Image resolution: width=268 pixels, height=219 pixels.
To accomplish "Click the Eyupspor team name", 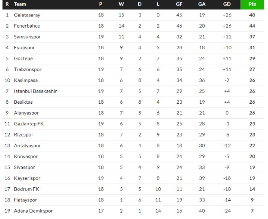I will tap(24, 48).
